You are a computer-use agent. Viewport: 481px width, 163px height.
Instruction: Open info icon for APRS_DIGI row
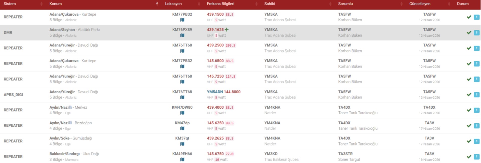click(x=476, y=95)
